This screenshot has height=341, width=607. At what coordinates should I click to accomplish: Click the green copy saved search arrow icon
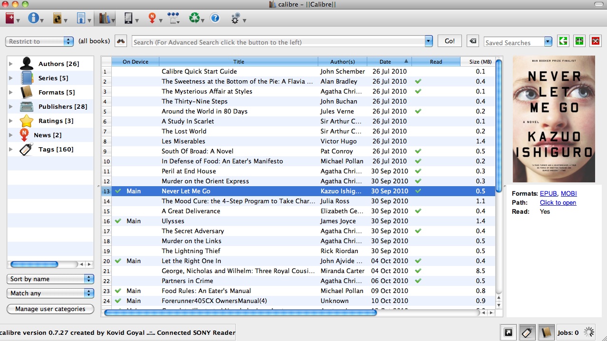coord(563,41)
